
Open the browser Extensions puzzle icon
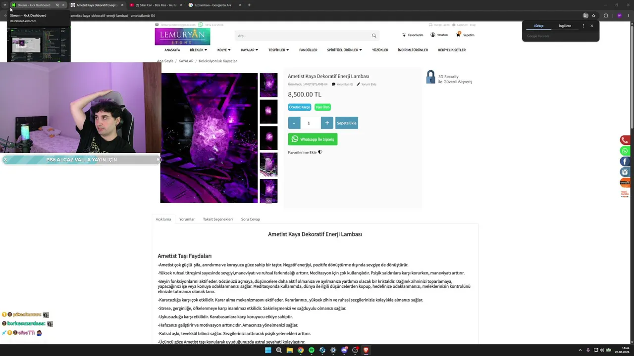click(x=606, y=15)
